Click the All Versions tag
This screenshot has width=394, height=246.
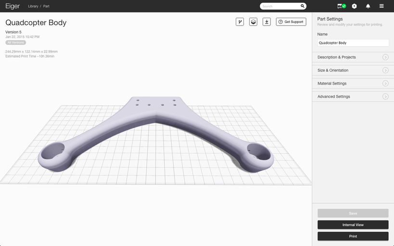(15, 42)
